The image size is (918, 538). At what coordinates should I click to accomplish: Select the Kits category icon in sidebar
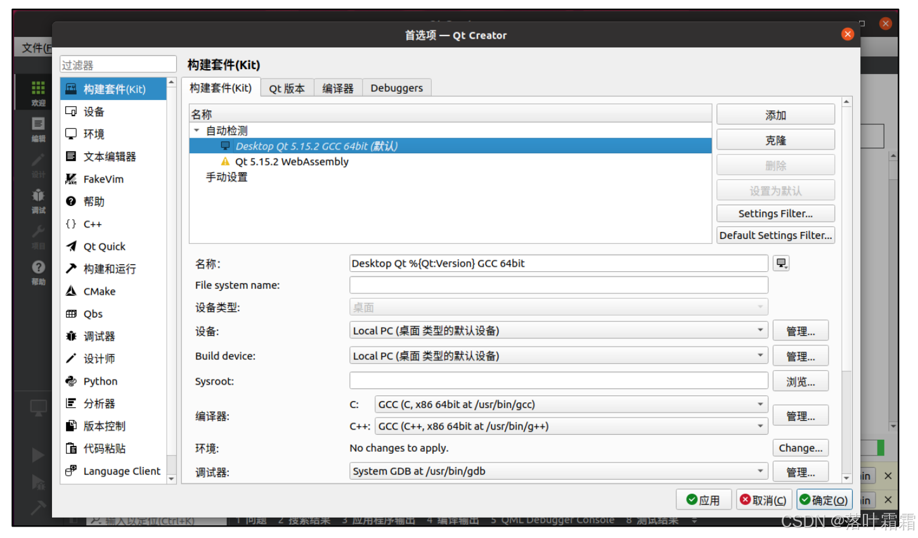(x=71, y=89)
